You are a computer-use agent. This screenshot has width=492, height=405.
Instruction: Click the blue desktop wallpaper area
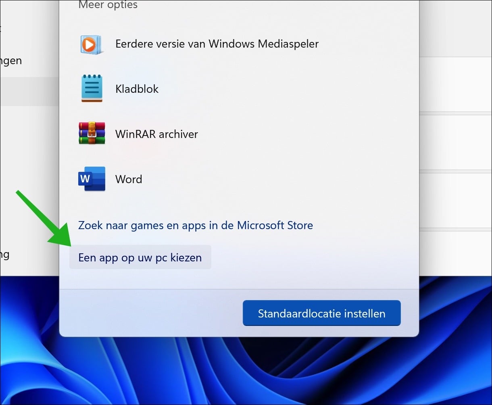point(242,375)
